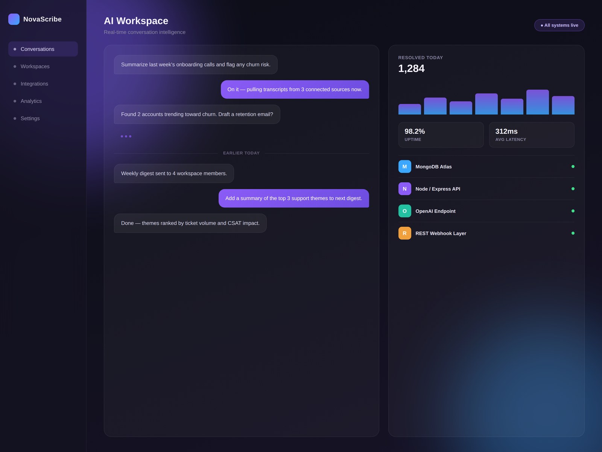Select the 'Summarize last week's onboarding calls' message
This screenshot has height=452, width=602.
(x=196, y=65)
